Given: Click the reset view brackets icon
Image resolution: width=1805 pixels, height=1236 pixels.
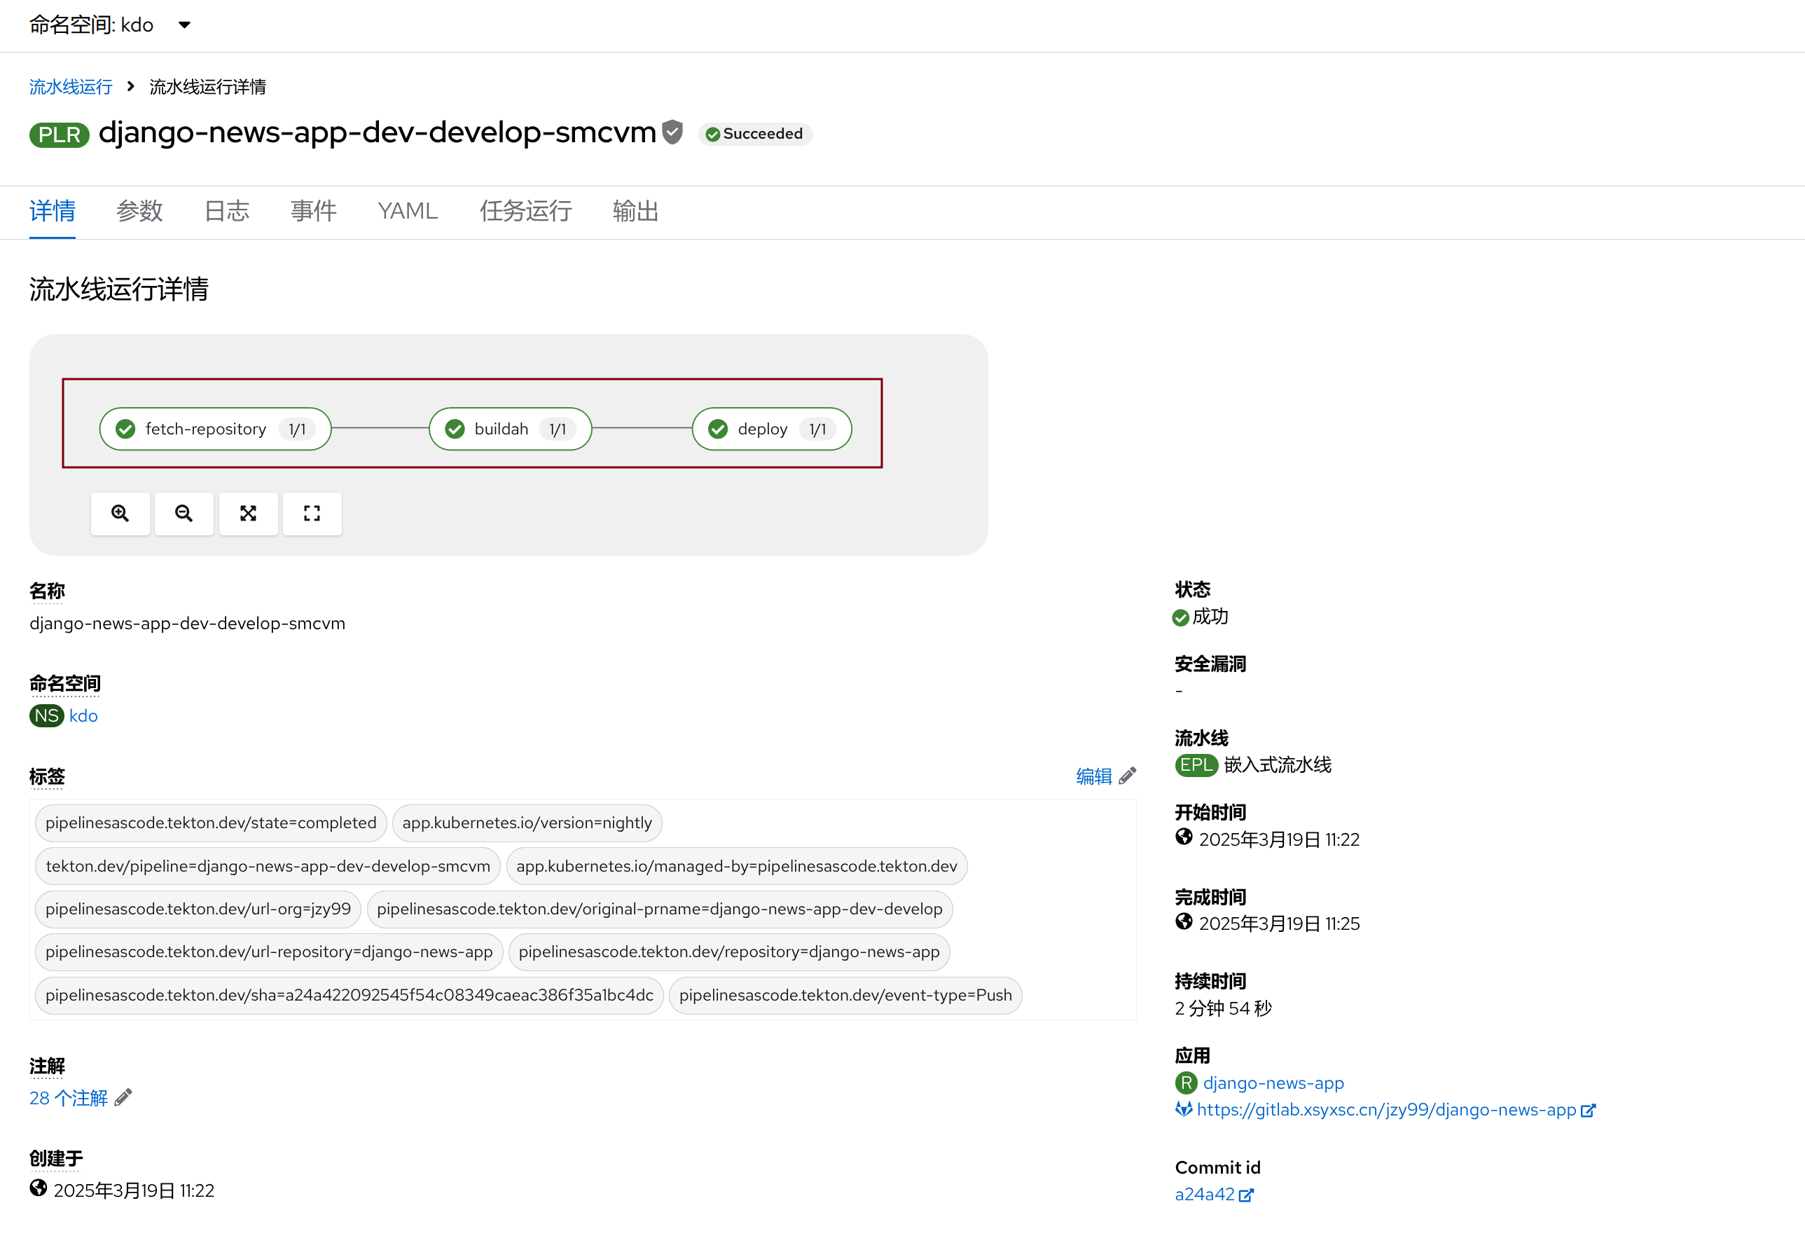Looking at the screenshot, I should (x=312, y=514).
